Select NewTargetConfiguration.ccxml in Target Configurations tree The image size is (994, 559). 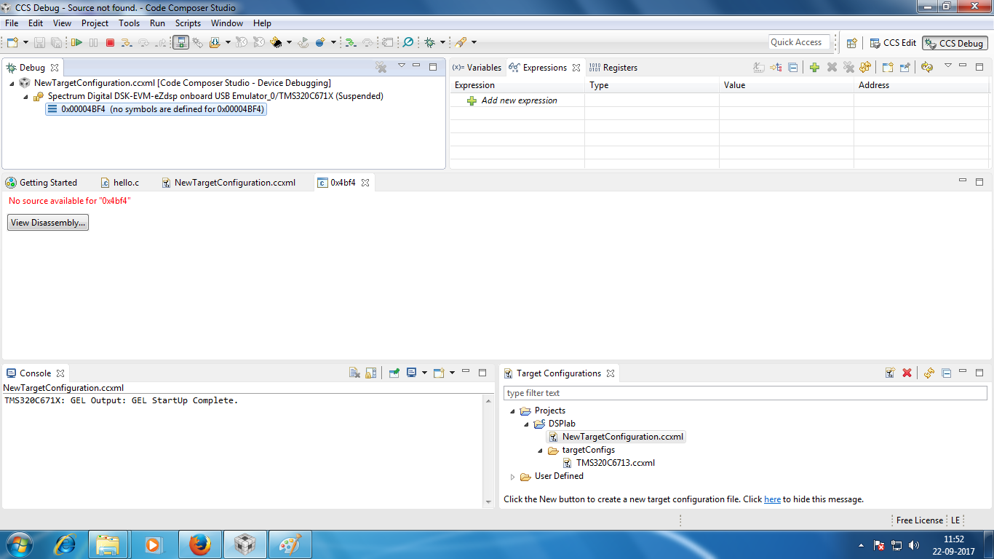point(616,437)
